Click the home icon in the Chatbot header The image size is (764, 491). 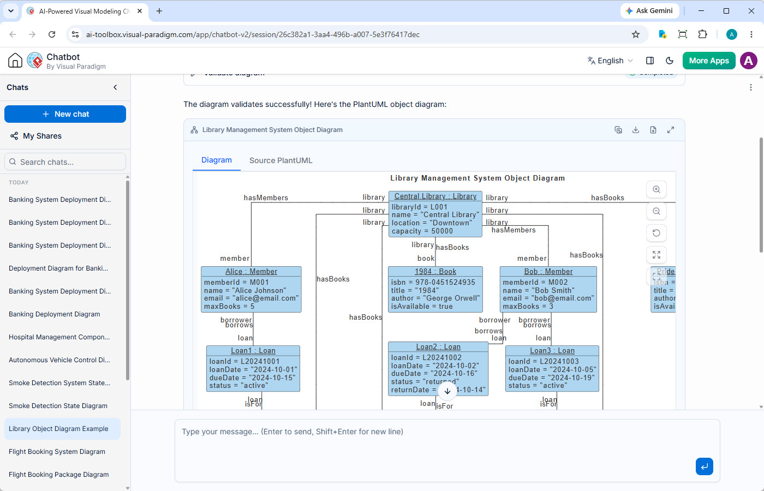point(15,61)
